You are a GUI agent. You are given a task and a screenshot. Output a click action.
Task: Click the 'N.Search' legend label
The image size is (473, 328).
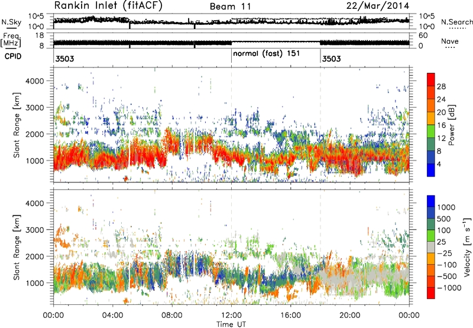pyautogui.click(x=457, y=22)
